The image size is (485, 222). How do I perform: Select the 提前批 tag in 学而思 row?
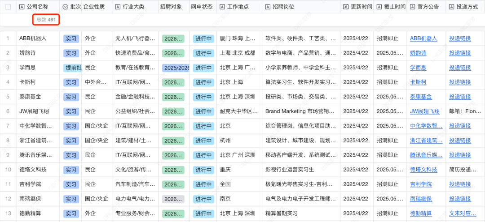tap(72, 68)
